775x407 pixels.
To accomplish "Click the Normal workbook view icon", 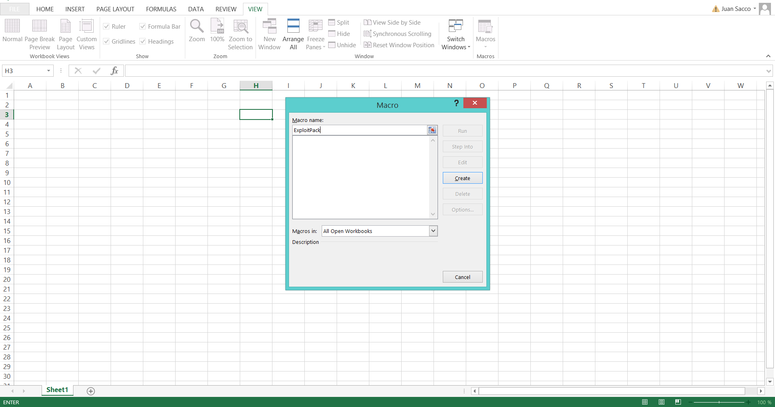I will (x=12, y=26).
